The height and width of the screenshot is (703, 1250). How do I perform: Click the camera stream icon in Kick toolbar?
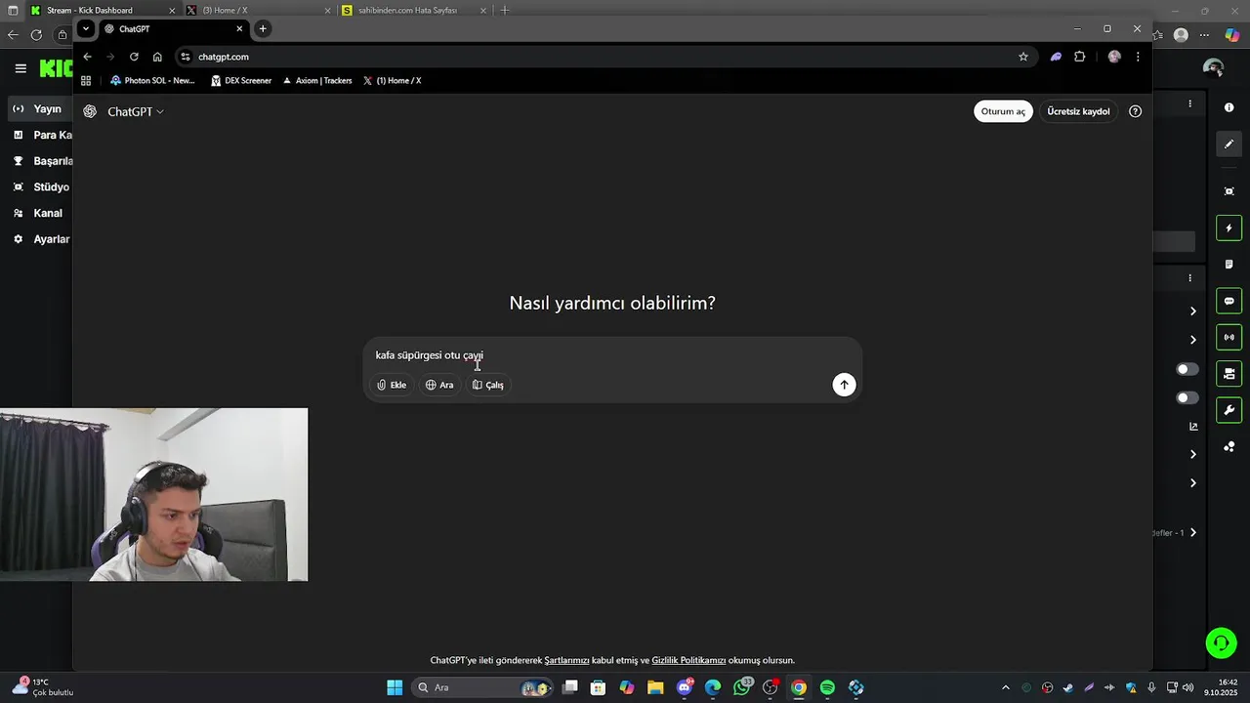point(1229,373)
